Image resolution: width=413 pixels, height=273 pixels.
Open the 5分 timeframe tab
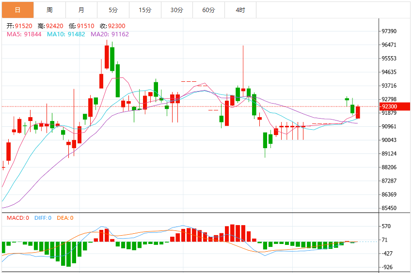(x=113, y=10)
